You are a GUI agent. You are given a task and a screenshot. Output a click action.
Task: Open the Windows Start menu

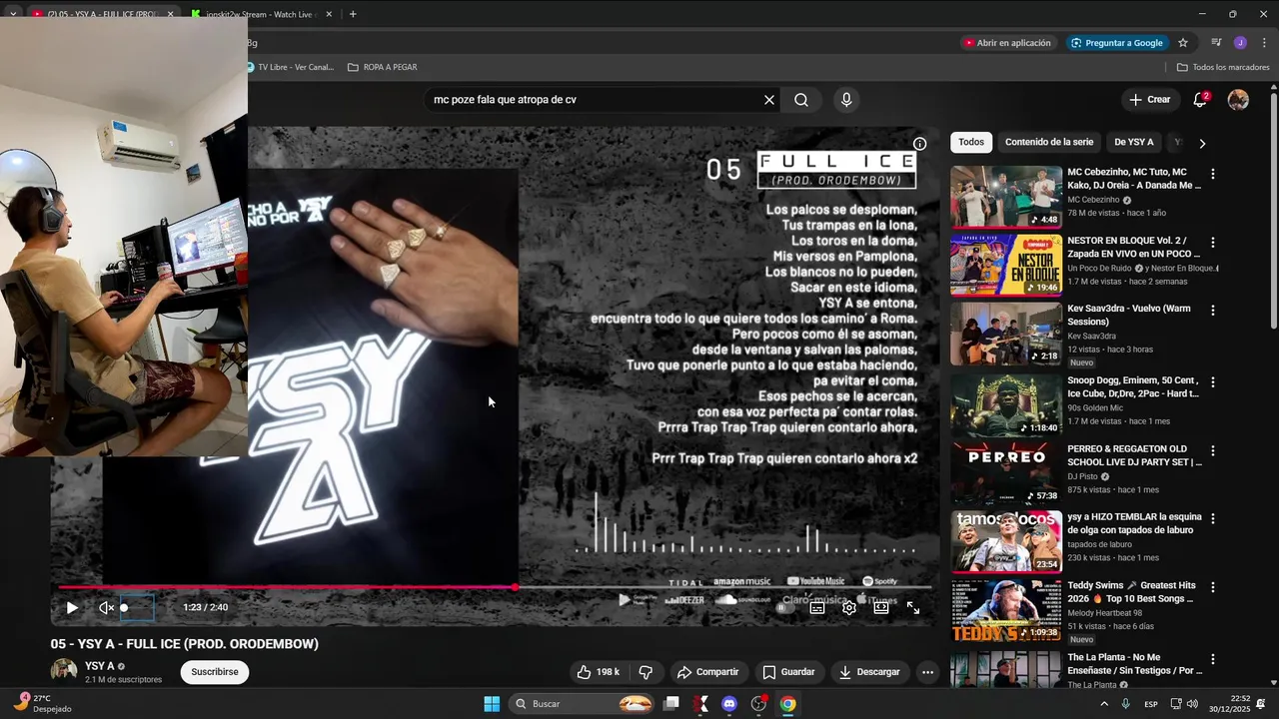[x=492, y=704]
